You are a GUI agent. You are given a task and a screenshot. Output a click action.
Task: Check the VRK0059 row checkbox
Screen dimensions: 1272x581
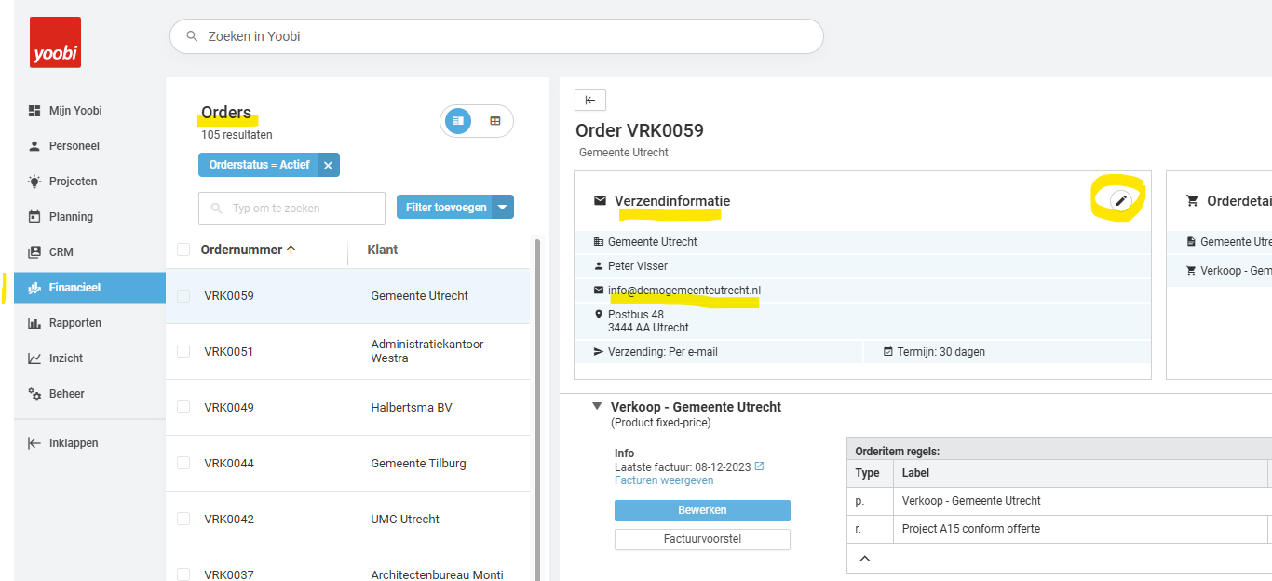click(x=183, y=296)
